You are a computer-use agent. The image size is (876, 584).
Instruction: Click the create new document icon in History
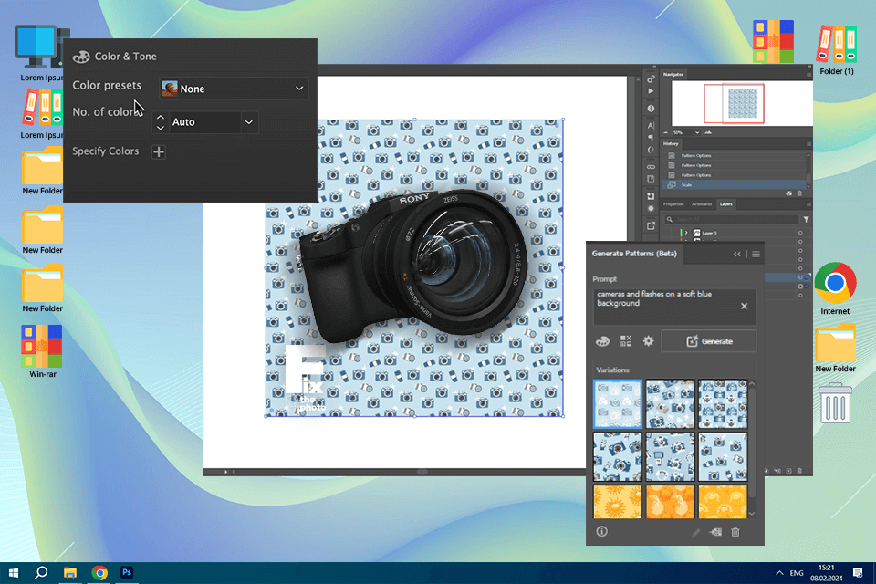(788, 193)
